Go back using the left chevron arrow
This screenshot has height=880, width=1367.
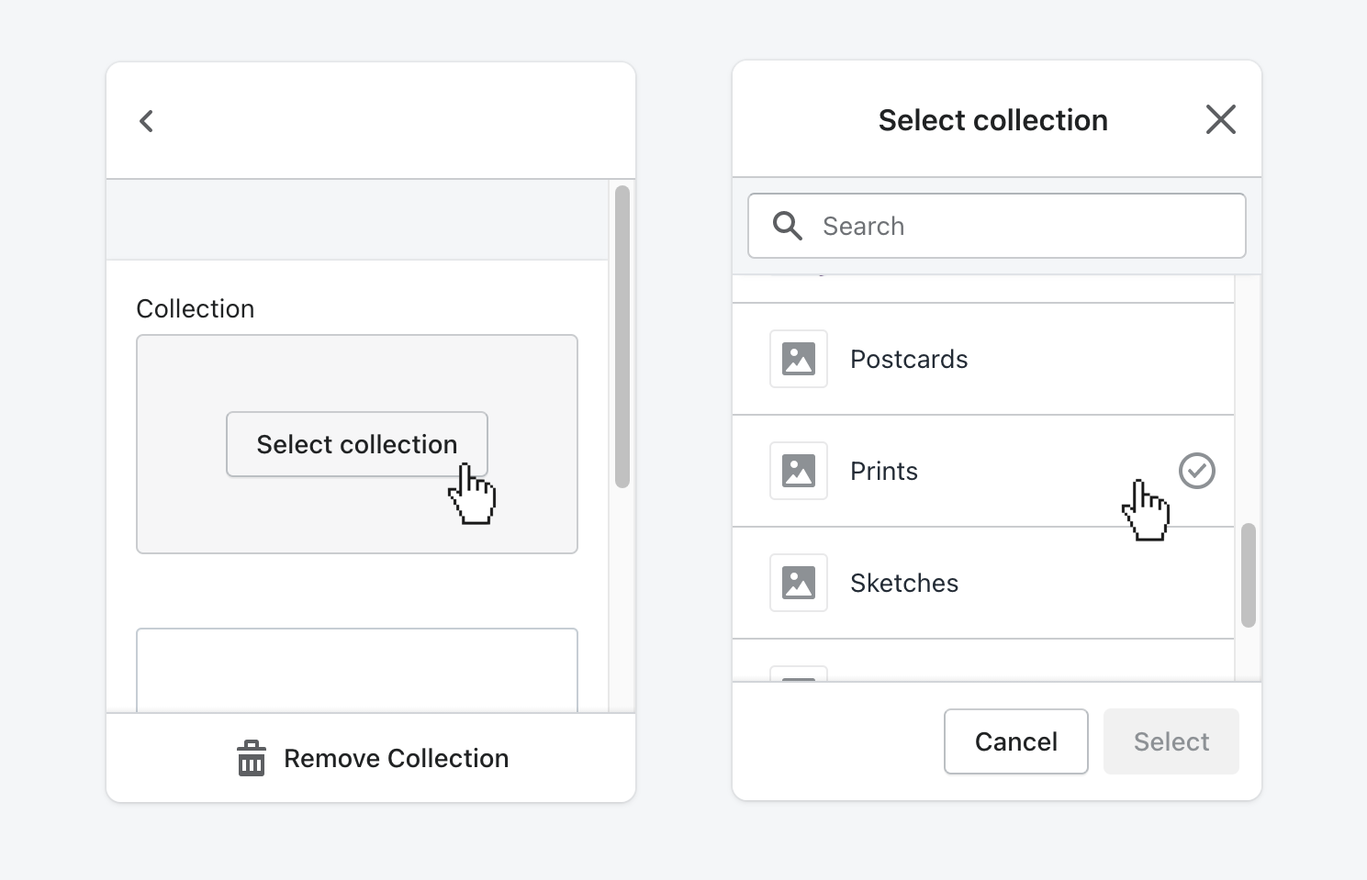tap(147, 121)
